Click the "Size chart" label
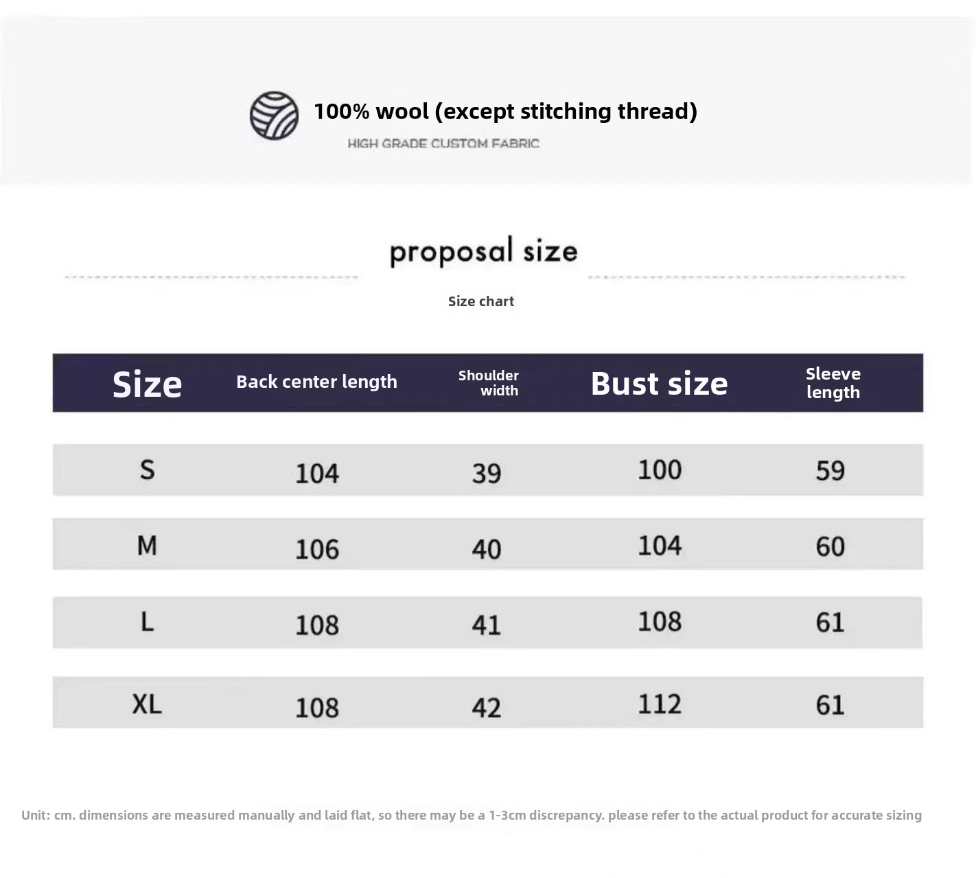Screen dimensions: 976x878 point(480,301)
